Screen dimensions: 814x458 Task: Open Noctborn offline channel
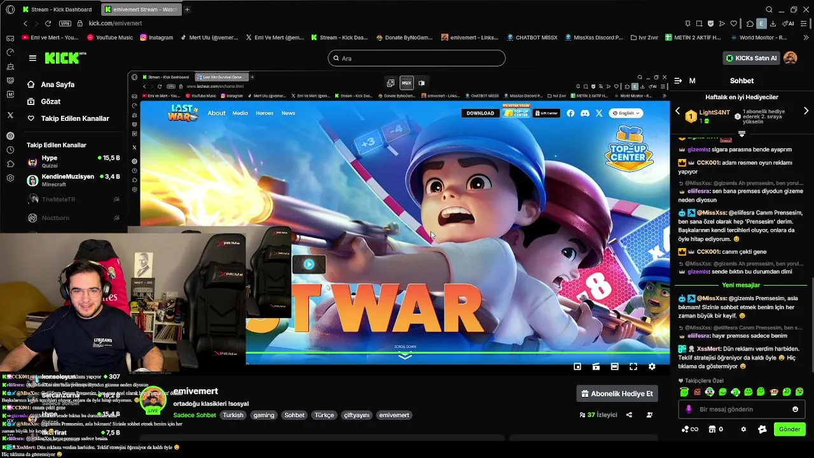[x=73, y=218]
